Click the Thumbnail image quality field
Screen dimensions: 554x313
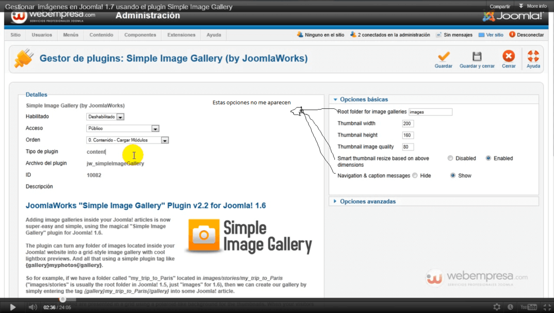click(408, 147)
